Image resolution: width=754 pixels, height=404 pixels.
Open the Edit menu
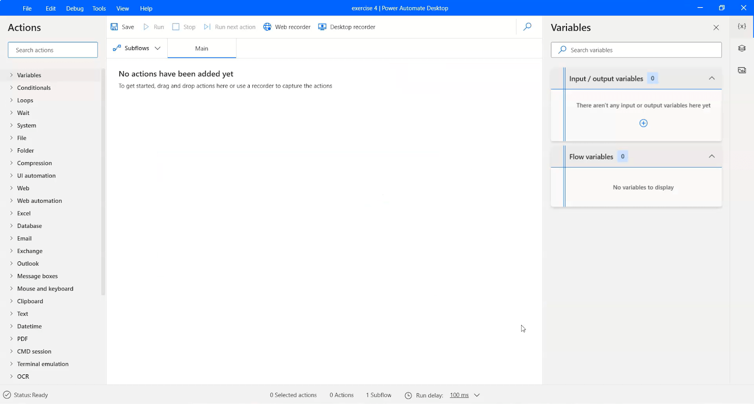pyautogui.click(x=51, y=8)
